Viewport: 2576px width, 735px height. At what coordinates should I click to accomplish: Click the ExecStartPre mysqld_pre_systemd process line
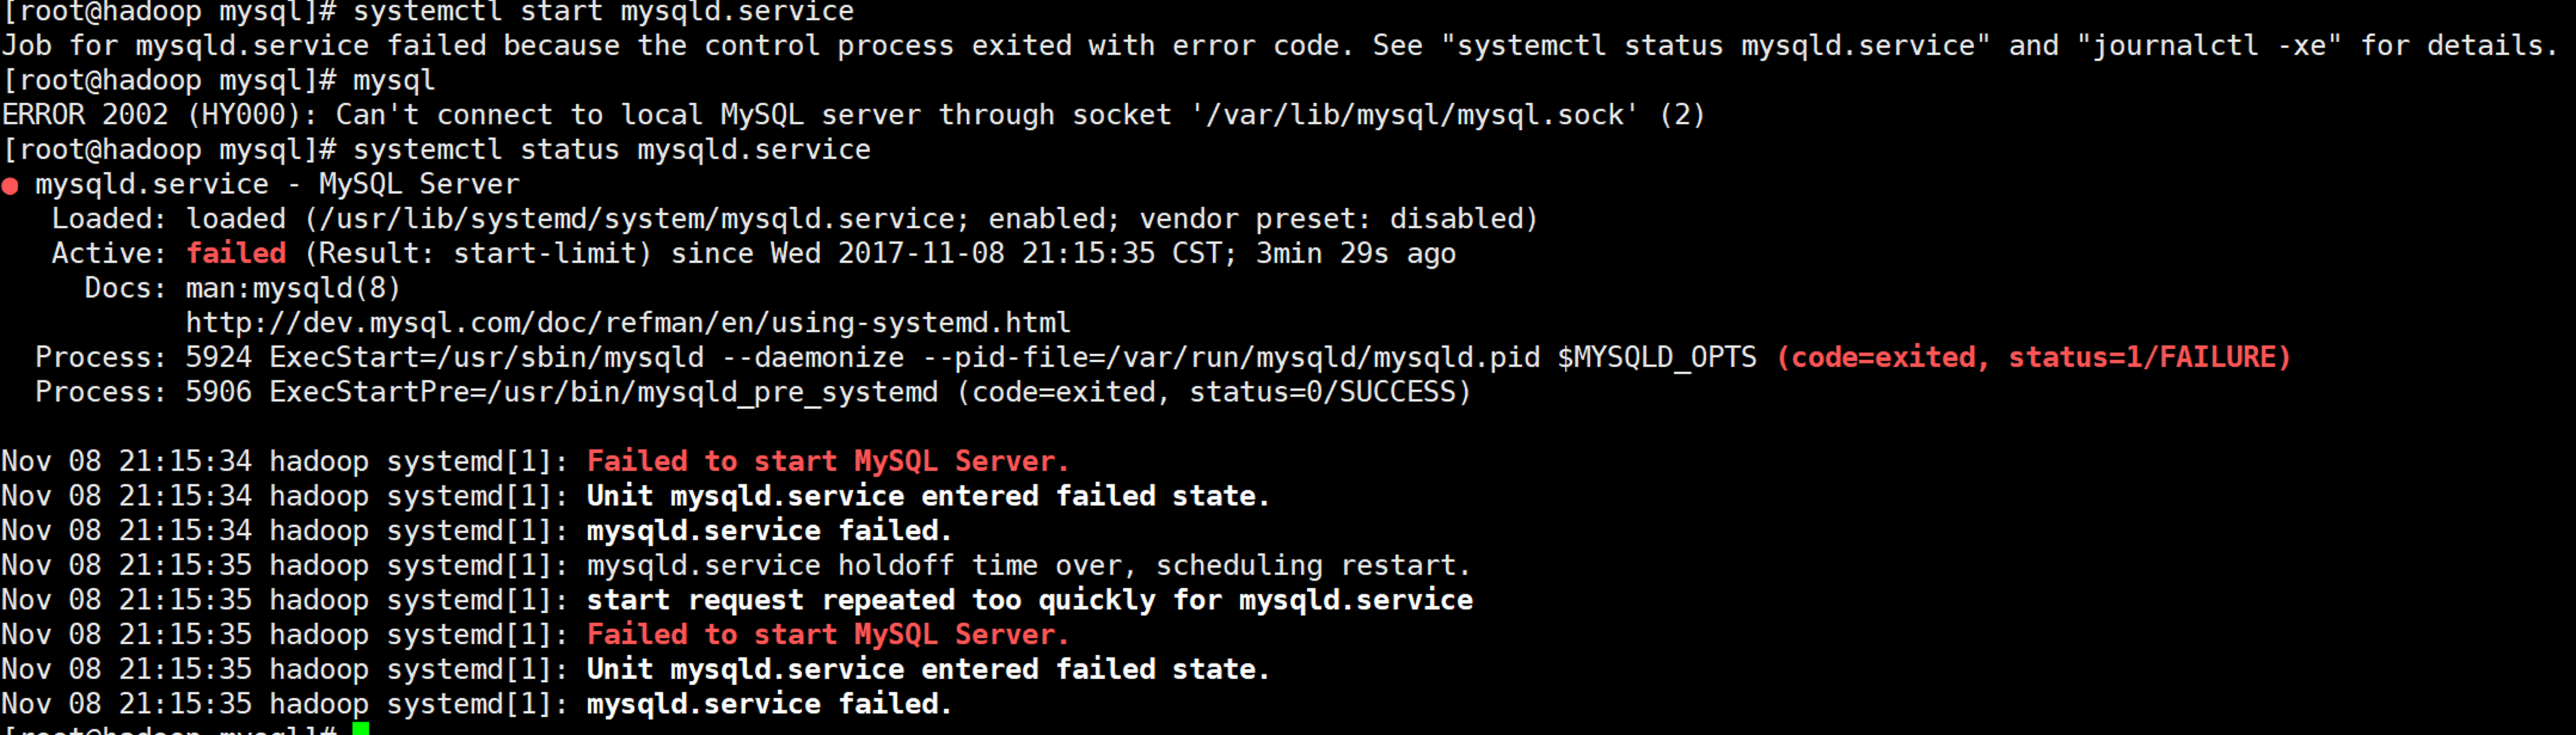tap(753, 393)
